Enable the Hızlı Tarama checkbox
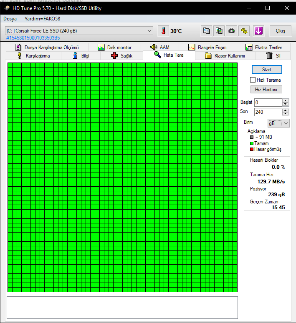Viewport: 296px width, 323px height. pyautogui.click(x=253, y=80)
